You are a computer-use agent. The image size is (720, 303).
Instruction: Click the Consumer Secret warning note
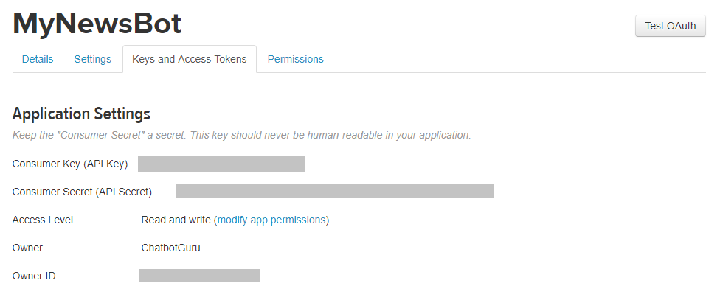(x=241, y=136)
